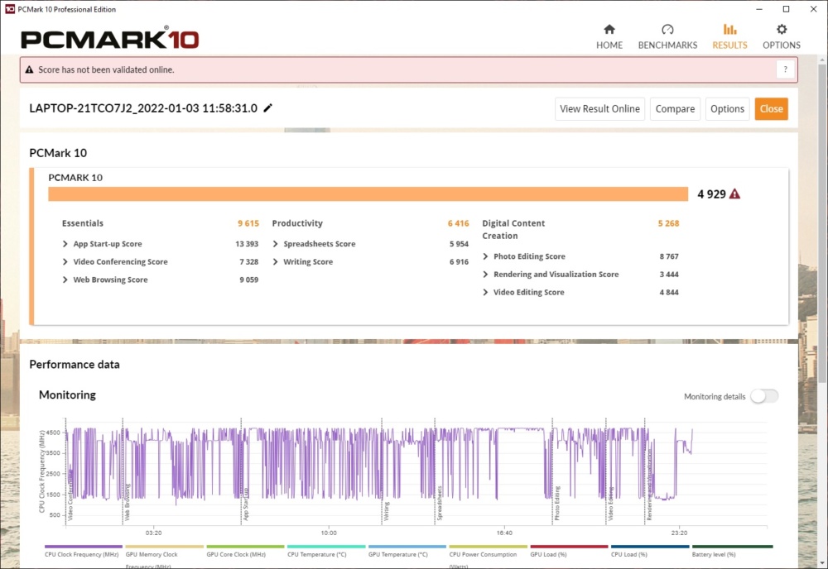This screenshot has width=828, height=569.
Task: Toggle GPU Load legend swatch
Action: pos(569,547)
